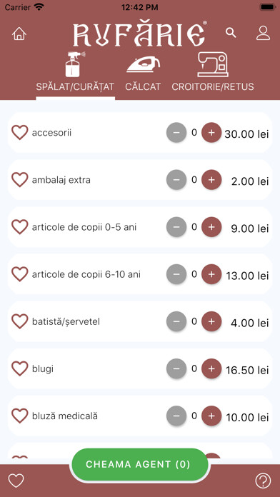Screen dimensions: 280x497
Task: Switch to the CĂLCAT tab
Action: pyautogui.click(x=143, y=87)
